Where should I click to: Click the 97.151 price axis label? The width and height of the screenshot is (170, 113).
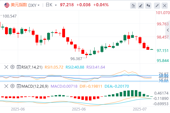(x=163, y=51)
